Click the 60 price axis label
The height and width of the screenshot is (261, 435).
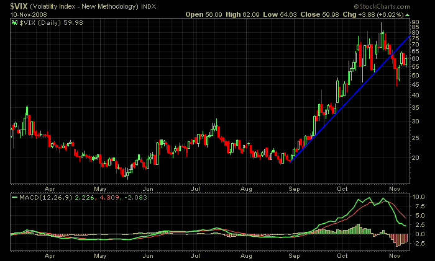(x=415, y=59)
